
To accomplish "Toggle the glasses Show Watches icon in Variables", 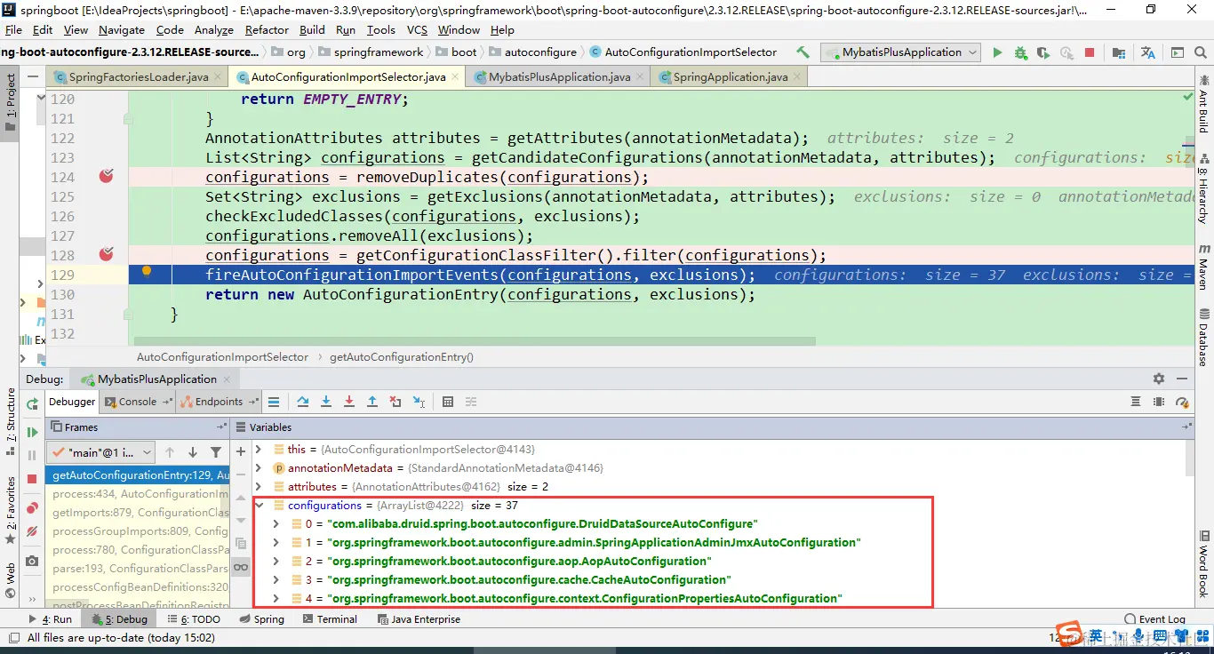I will 241,567.
